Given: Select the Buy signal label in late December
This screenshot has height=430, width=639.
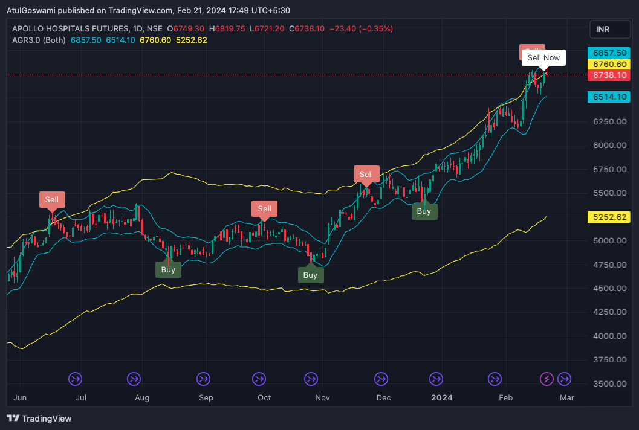Looking at the screenshot, I should [424, 211].
